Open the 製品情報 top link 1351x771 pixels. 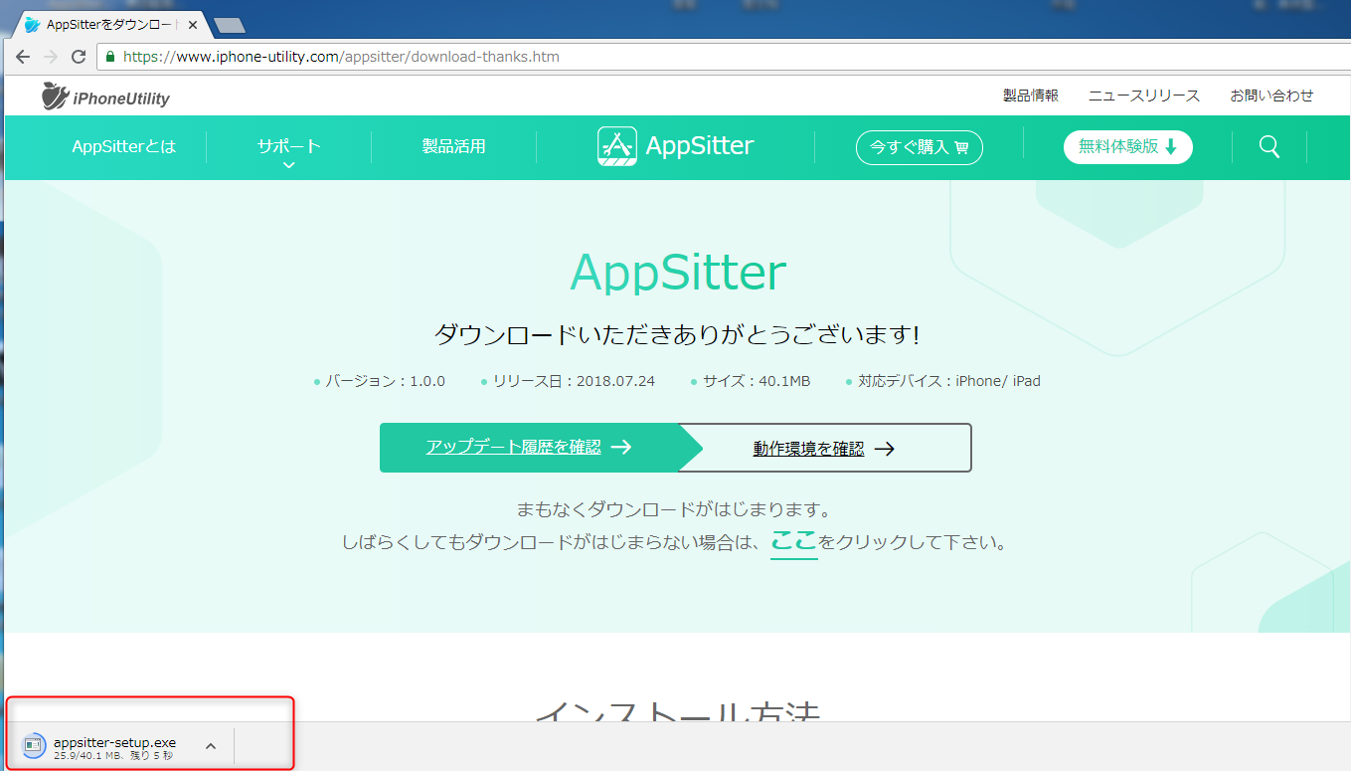(1031, 96)
